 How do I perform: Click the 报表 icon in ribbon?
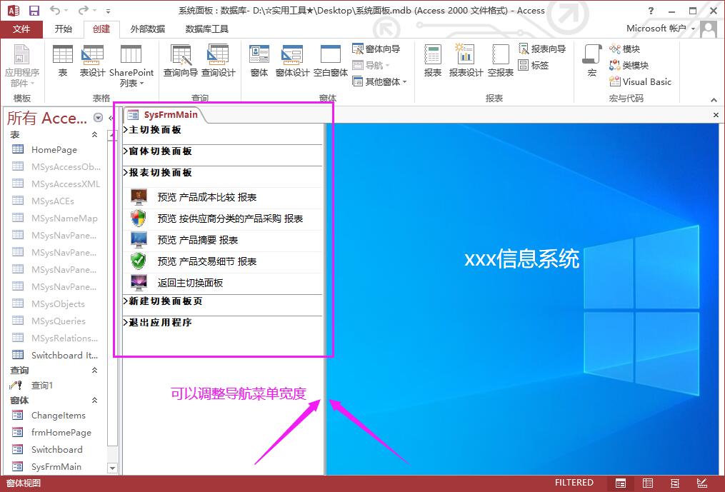[x=432, y=61]
